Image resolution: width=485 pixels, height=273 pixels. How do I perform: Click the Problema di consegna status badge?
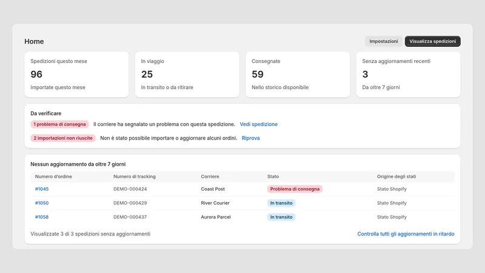[295, 189]
